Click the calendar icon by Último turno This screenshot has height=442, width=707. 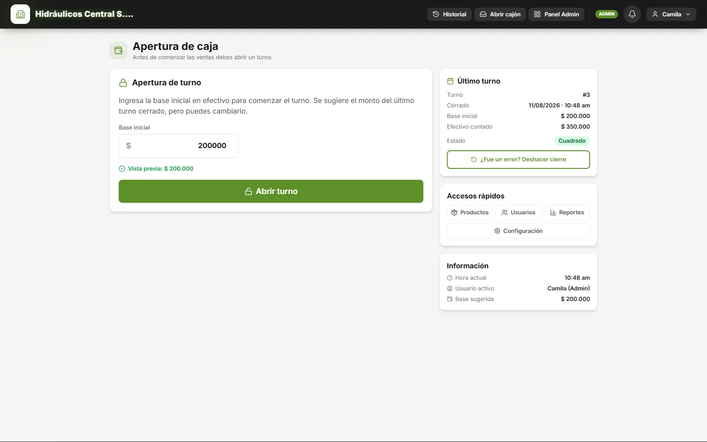(x=450, y=81)
